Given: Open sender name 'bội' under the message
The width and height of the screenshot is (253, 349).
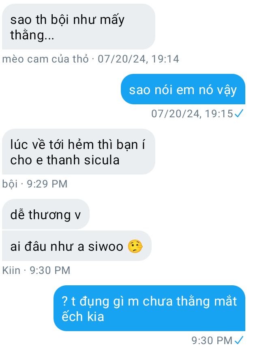Looking at the screenshot, I should (x=10, y=184).
